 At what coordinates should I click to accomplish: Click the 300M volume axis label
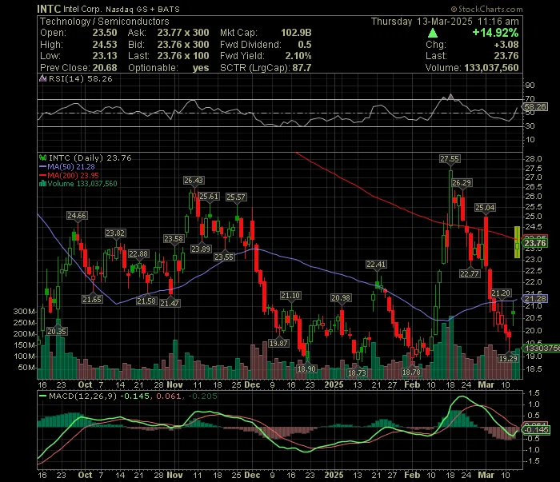pyautogui.click(x=24, y=312)
